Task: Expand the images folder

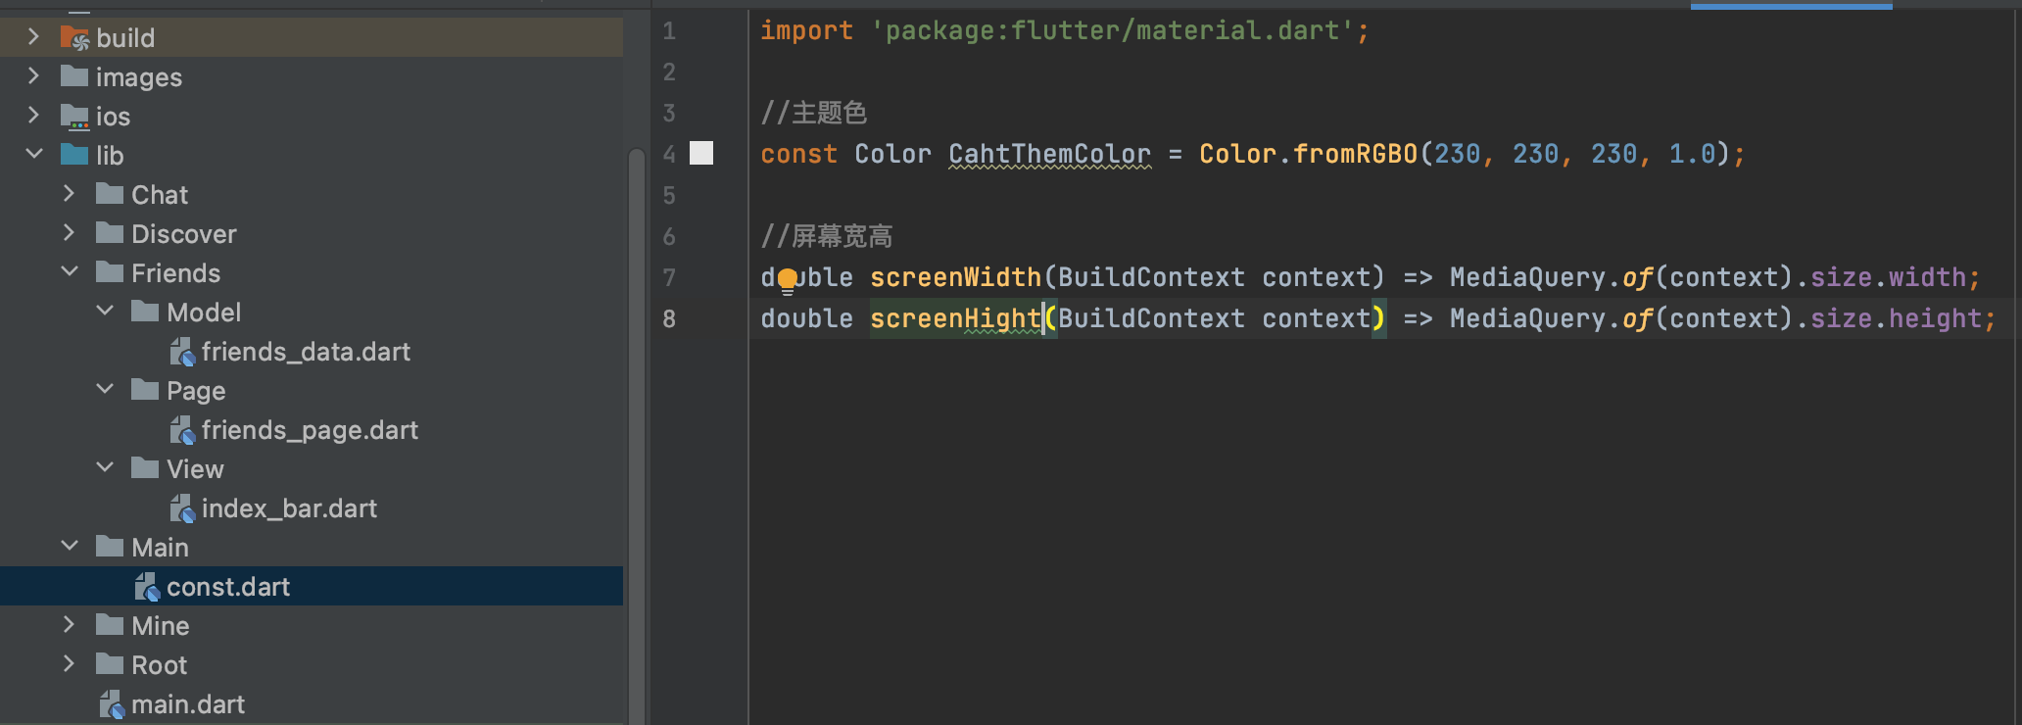Action: [33, 76]
